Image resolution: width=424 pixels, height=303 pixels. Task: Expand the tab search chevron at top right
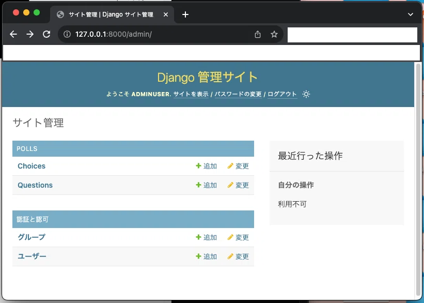tap(411, 14)
